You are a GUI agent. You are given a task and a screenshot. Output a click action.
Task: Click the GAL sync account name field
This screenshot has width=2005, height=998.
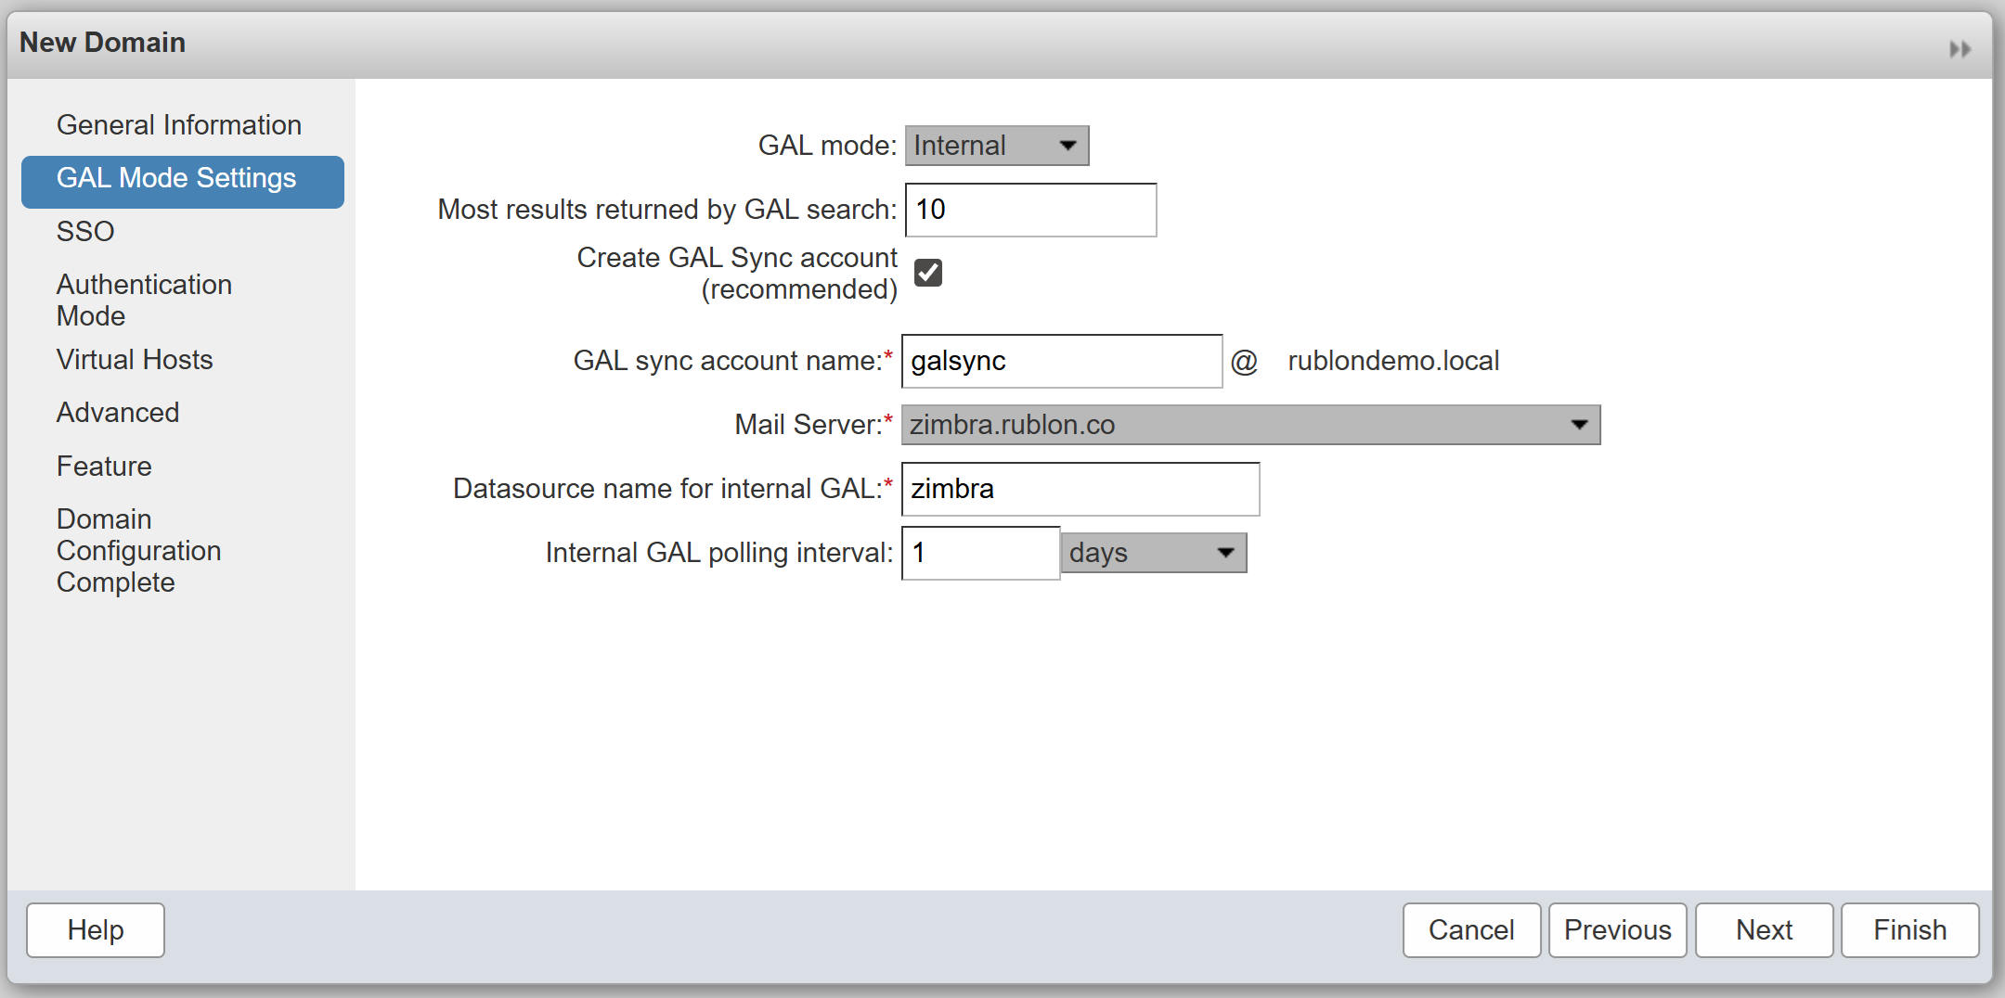[1061, 361]
